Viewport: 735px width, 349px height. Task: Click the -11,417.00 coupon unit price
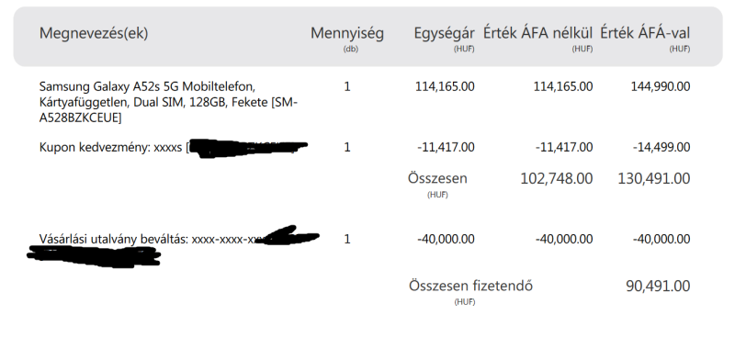tap(446, 147)
